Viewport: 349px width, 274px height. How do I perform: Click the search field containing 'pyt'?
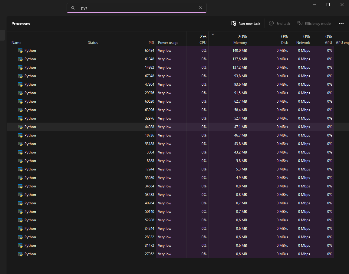pos(136,8)
